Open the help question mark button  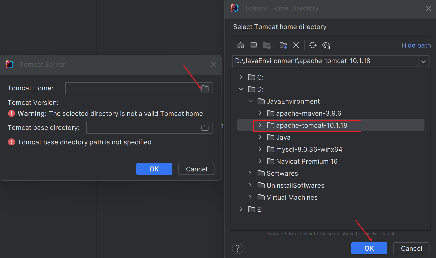pyautogui.click(x=238, y=248)
